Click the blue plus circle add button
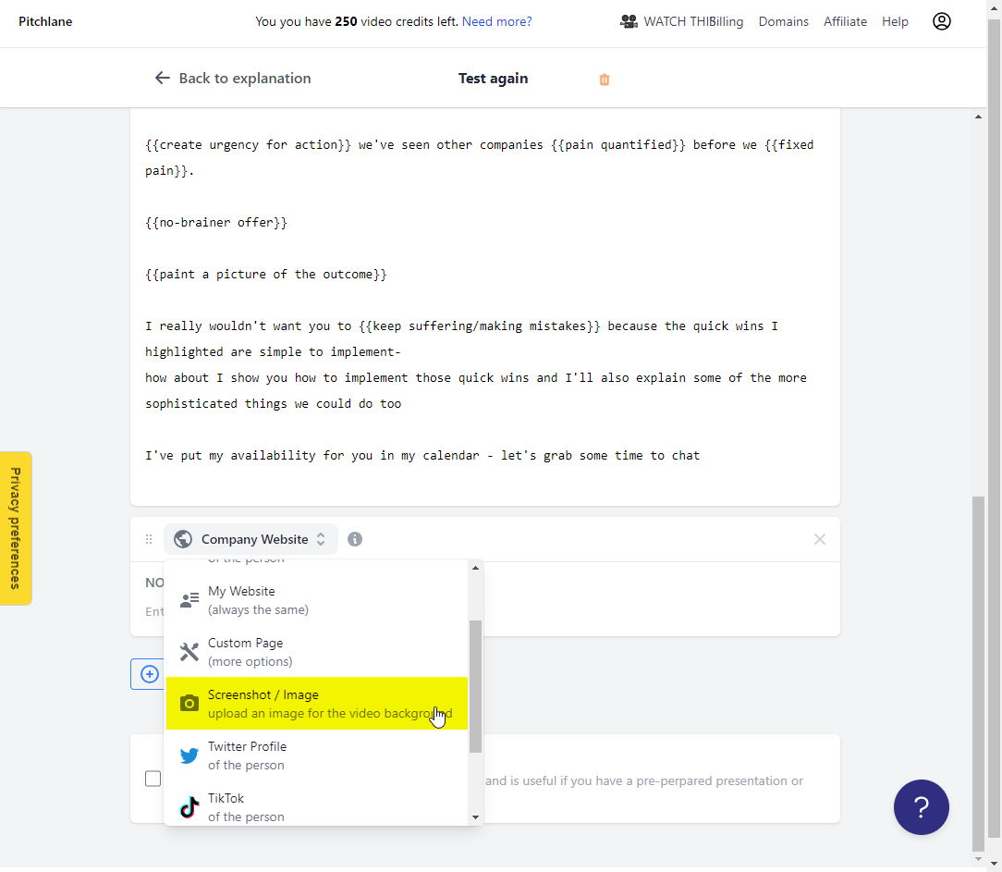1002x872 pixels. tap(150, 674)
